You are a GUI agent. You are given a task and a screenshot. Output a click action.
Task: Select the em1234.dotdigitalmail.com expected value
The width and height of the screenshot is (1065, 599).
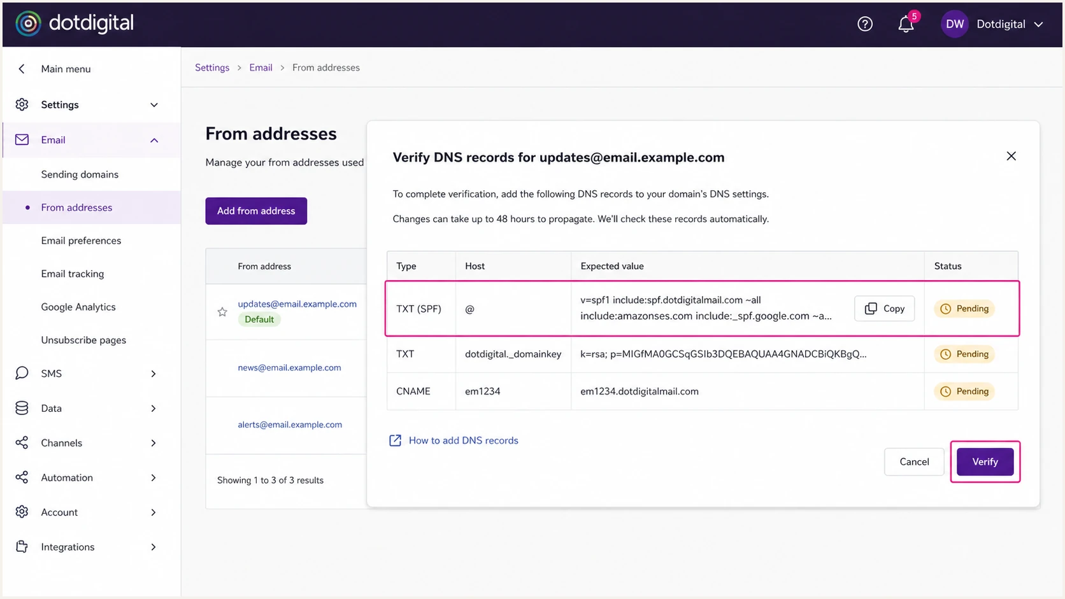640,391
